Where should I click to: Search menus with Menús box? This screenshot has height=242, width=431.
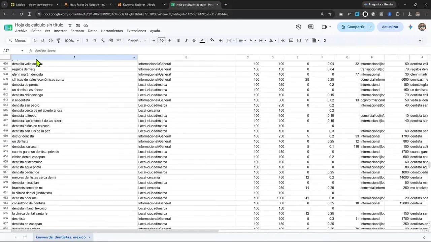click(x=18, y=40)
